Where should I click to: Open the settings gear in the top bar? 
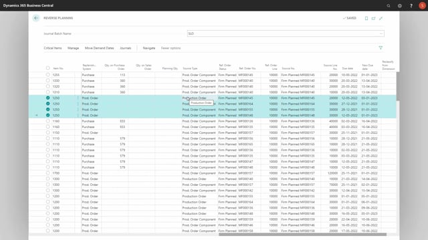tap(400, 5)
